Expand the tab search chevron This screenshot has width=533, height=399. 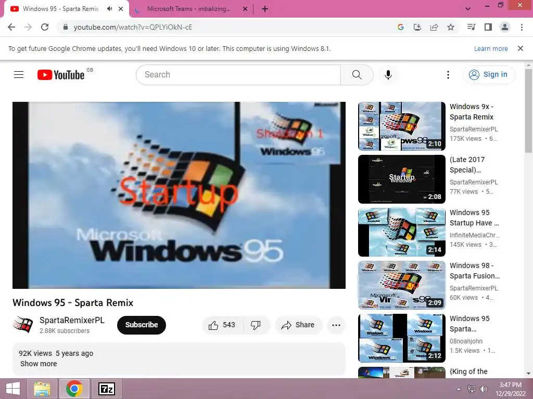(x=468, y=9)
